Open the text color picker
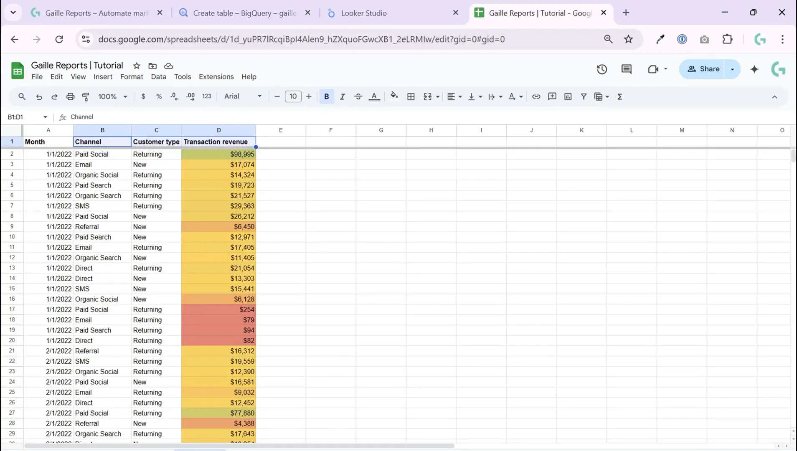This screenshot has width=797, height=451. tap(374, 96)
